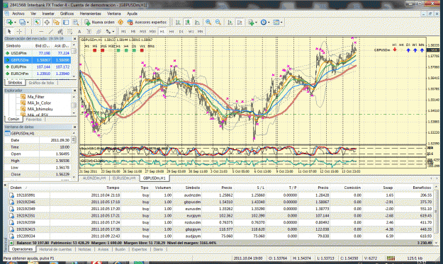Open the periodicity clock icon dropdown
Viewport: 443px width, 264px height.
(x=264, y=22)
